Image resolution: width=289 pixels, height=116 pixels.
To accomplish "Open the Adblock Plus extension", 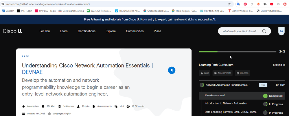I will tap(245, 4).
